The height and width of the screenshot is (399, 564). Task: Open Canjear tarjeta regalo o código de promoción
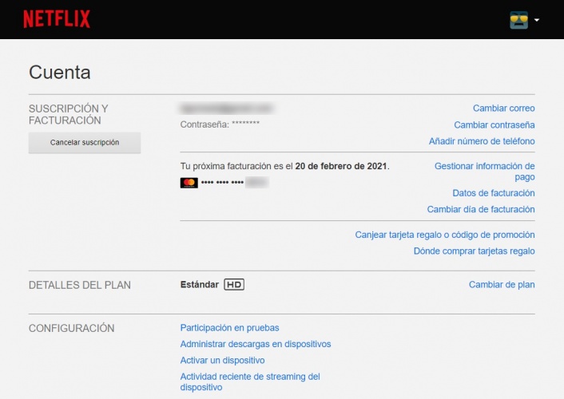[x=445, y=235]
